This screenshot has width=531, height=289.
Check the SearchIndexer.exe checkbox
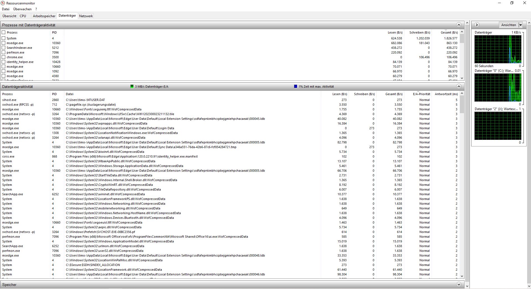click(4, 48)
